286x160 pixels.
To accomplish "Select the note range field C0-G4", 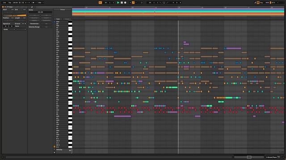I will click(x=40, y=12).
